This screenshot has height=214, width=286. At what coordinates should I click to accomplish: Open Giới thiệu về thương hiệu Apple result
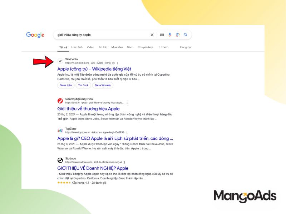coord(88,109)
